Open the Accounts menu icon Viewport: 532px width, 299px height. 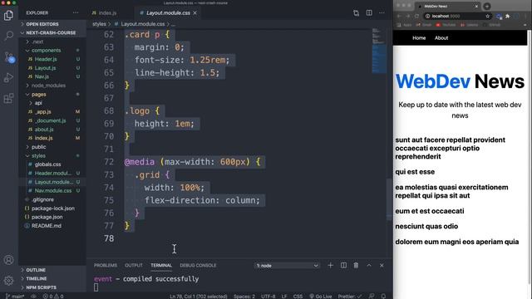(9, 260)
